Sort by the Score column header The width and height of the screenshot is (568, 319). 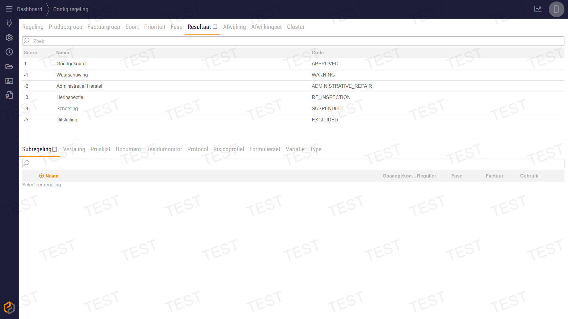pyautogui.click(x=30, y=53)
